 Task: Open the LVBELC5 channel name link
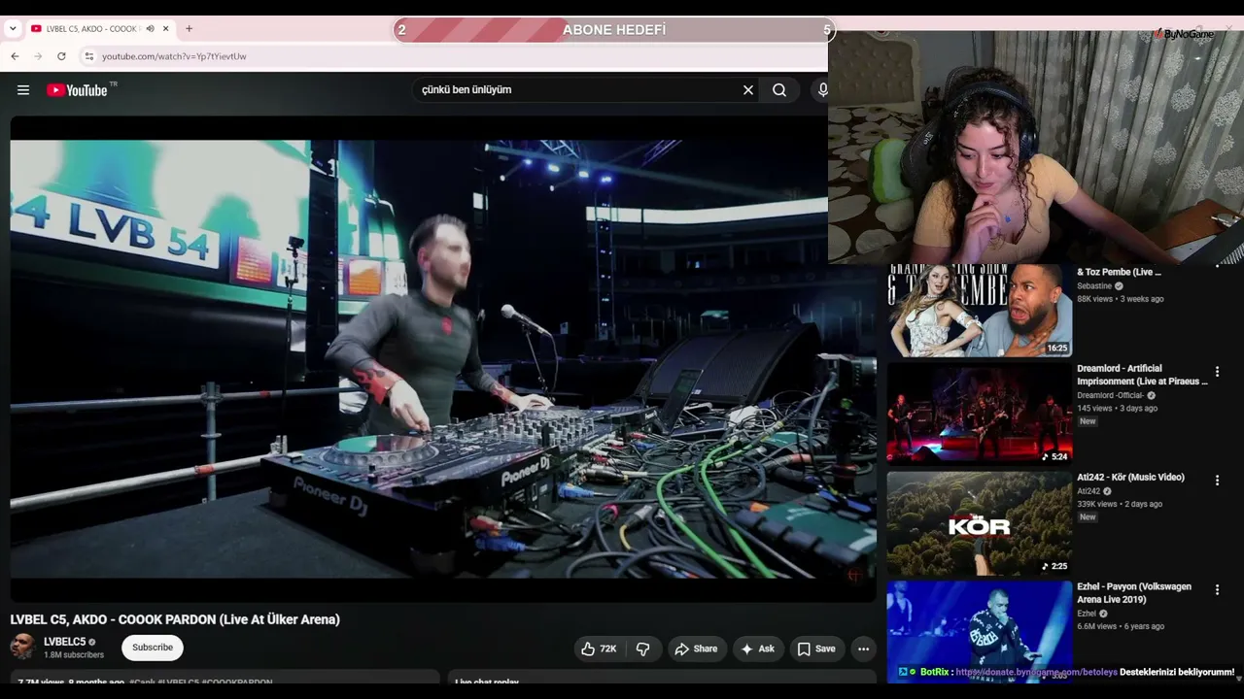pos(65,642)
